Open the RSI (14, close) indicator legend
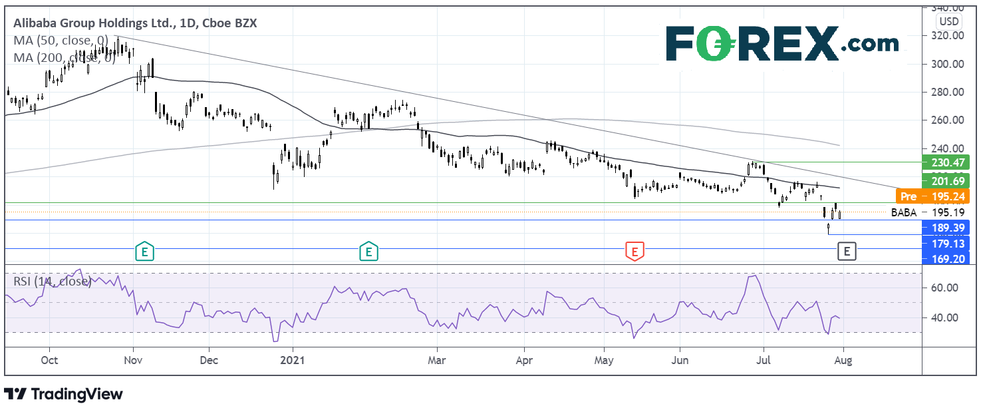Screen dimensions: 983x412 (52, 282)
